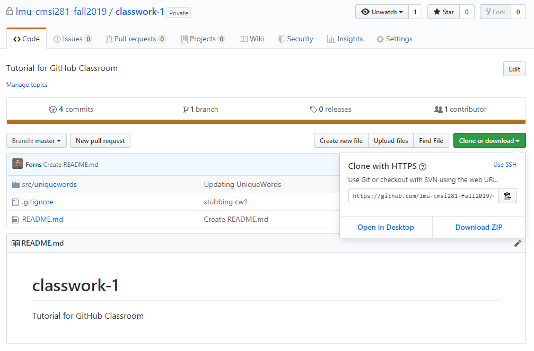
Task: Click the latest commit message beside Forns
Action: (71, 165)
